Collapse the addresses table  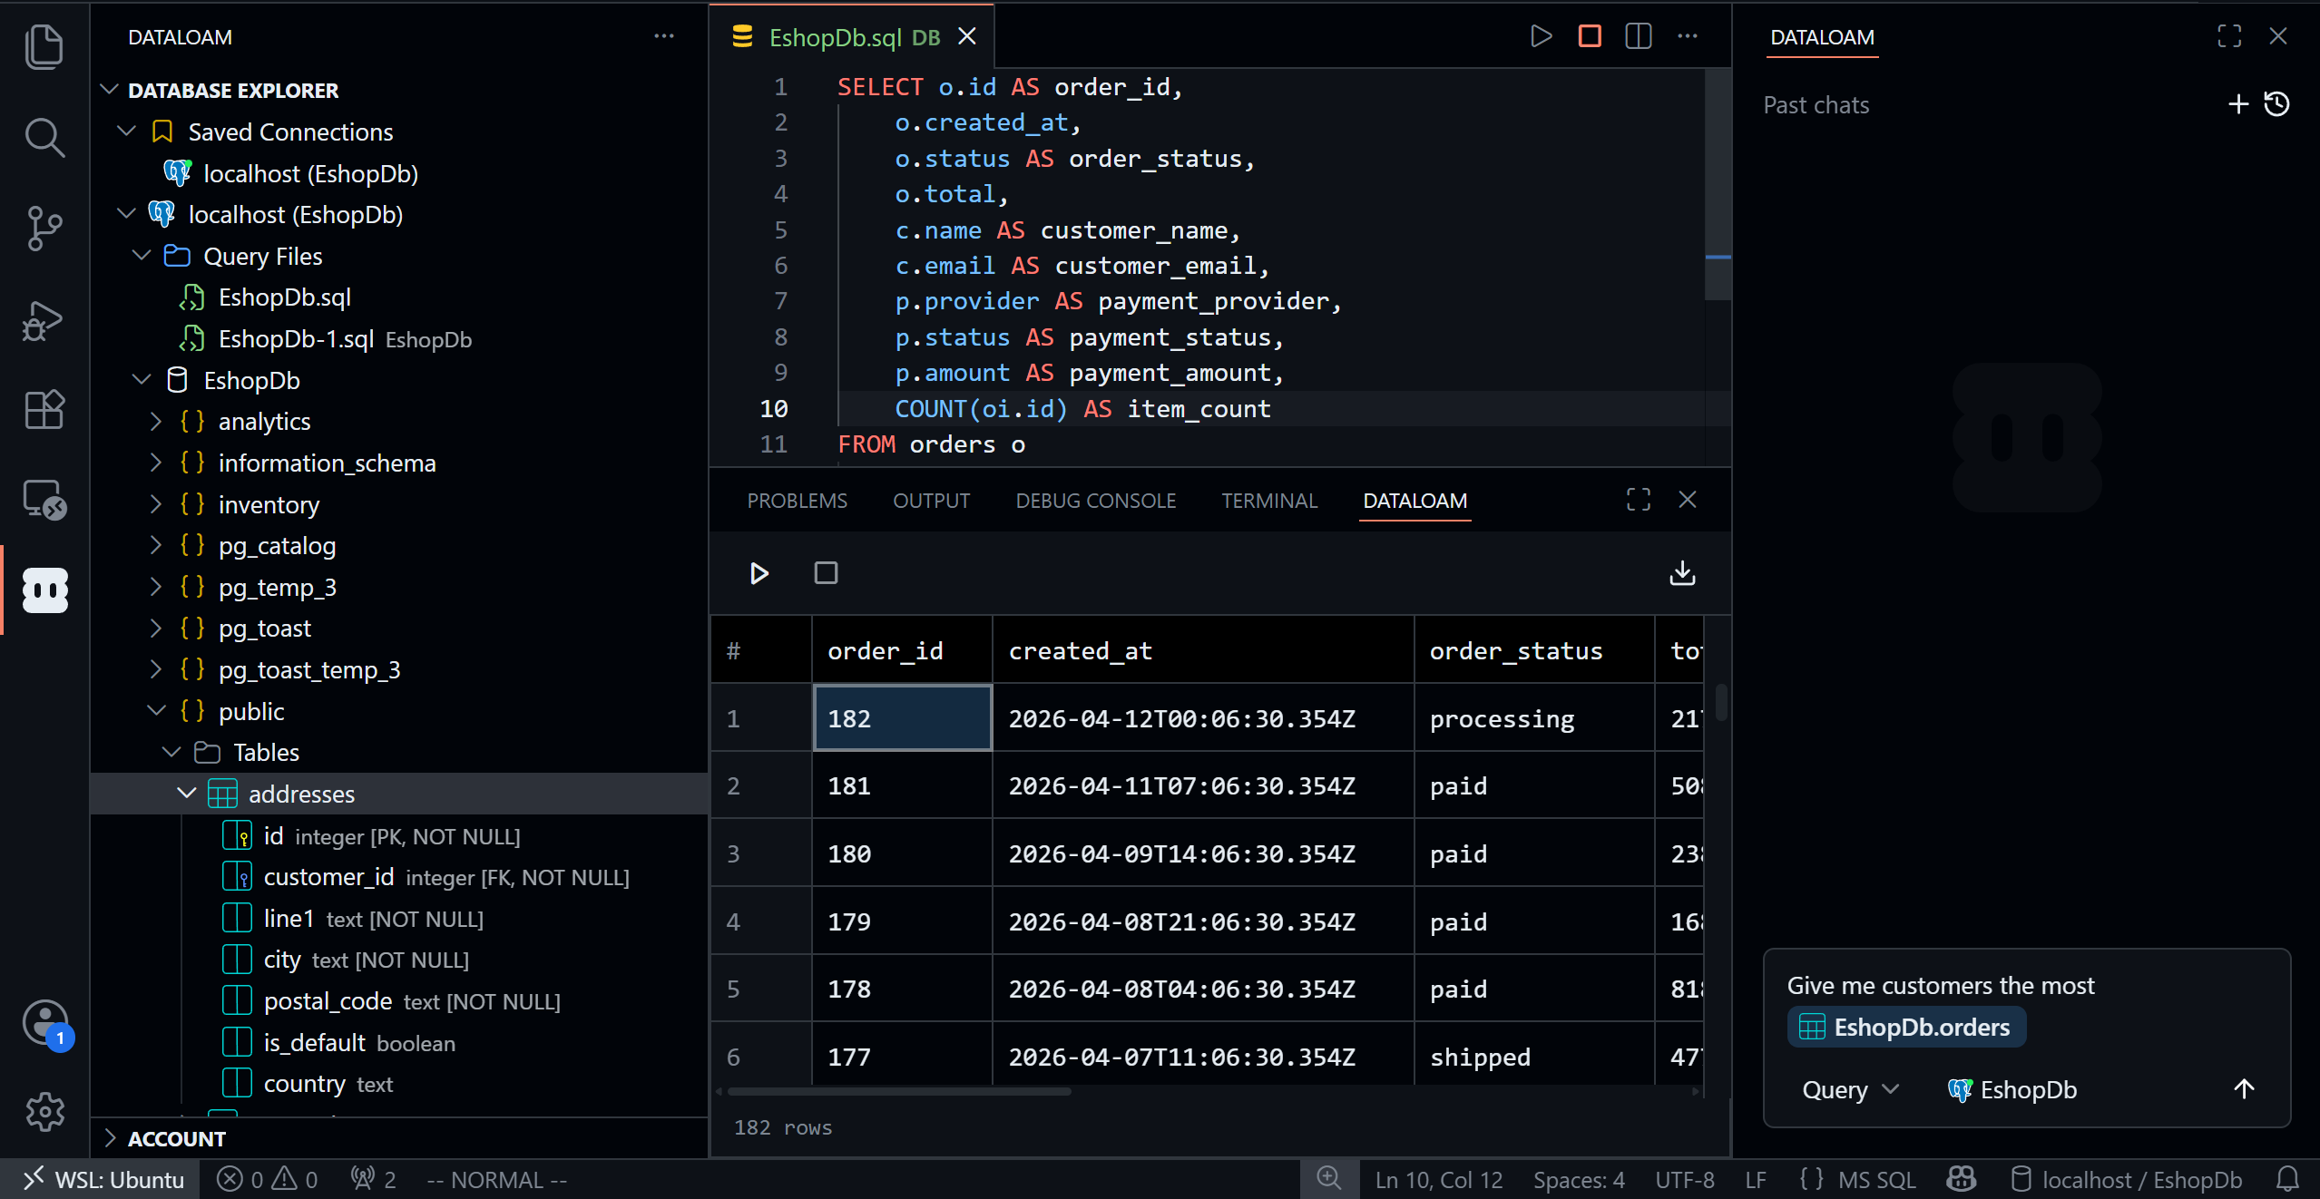click(x=187, y=794)
